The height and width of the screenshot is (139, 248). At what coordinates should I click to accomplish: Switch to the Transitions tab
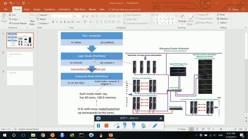[49, 9]
